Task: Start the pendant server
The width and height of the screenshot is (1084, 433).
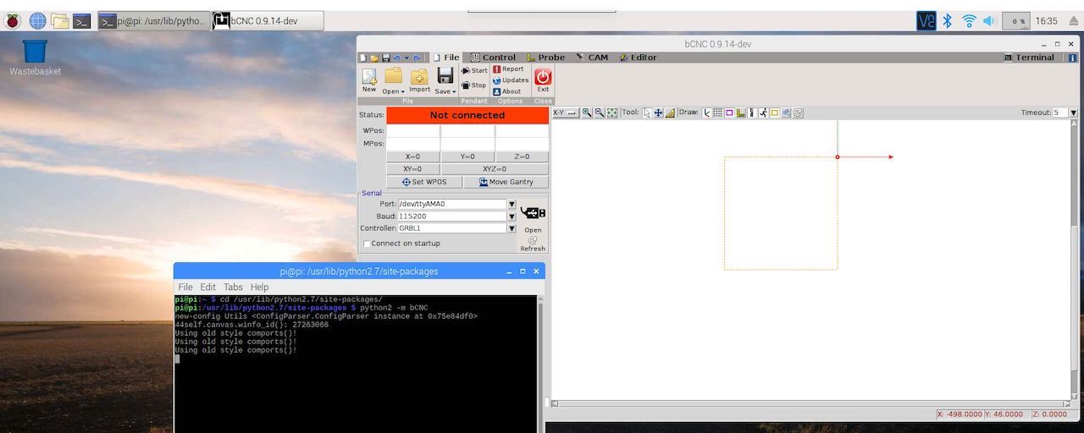Action: coord(474,71)
